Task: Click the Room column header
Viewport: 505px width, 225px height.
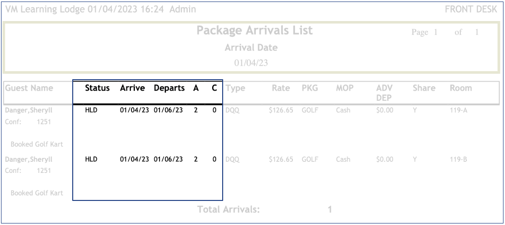Action: pyautogui.click(x=461, y=88)
